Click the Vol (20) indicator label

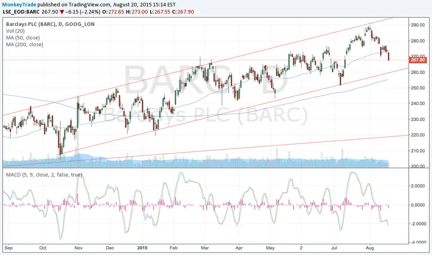pyautogui.click(x=15, y=31)
